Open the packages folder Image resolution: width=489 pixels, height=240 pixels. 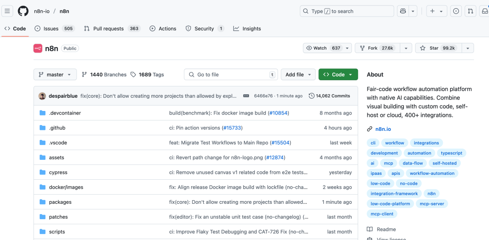click(60, 202)
